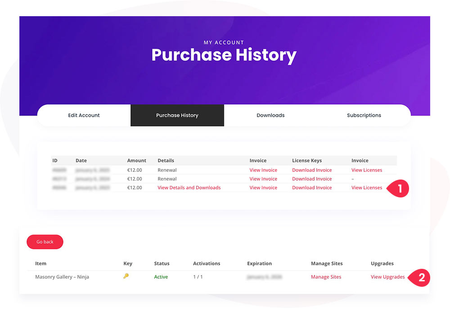Open Manage Sites link for Masonry Gallery
This screenshot has height=311, width=450.
(326, 277)
